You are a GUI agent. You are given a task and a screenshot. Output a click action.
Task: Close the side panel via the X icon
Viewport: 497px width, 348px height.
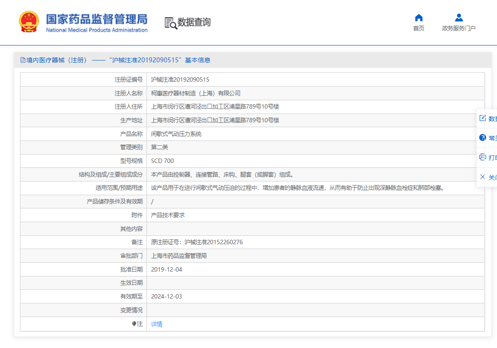(482, 176)
